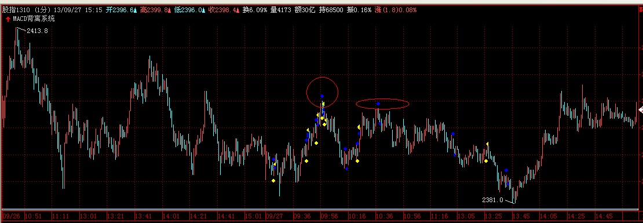Select the 14:25 time axis label

(576, 215)
